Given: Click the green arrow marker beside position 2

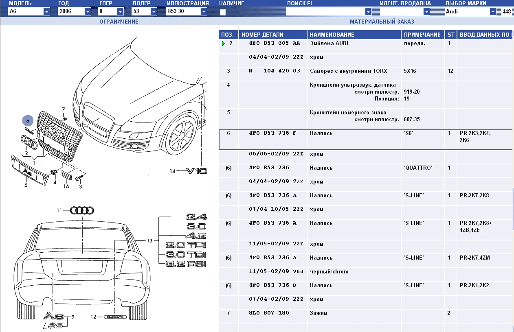Looking at the screenshot, I should pos(223,44).
